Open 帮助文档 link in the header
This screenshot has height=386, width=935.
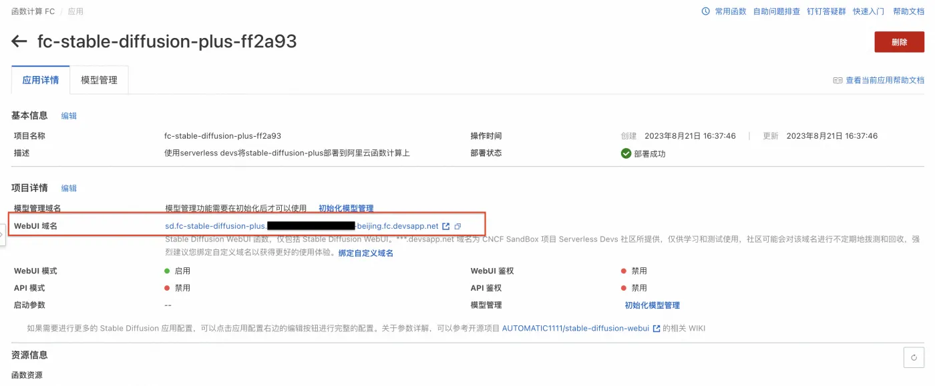click(x=909, y=11)
